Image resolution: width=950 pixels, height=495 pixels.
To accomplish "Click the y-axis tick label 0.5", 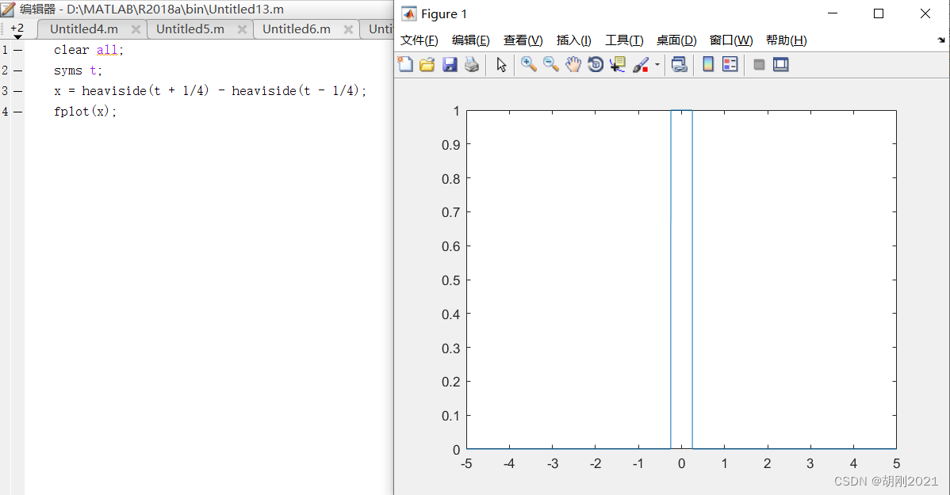I will (x=450, y=281).
